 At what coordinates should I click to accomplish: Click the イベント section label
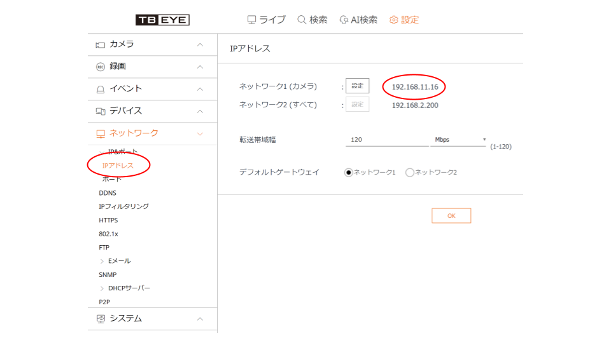[x=126, y=89]
